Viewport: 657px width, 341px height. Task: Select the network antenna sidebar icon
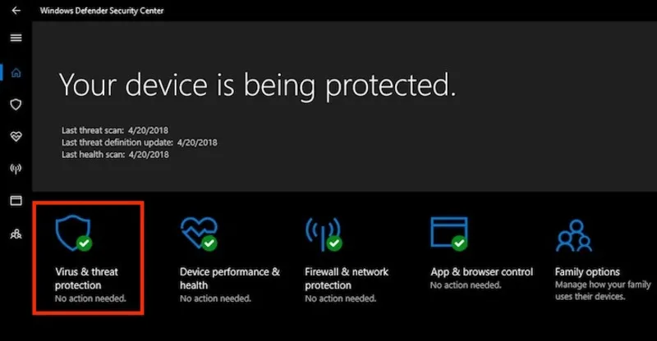(x=16, y=169)
